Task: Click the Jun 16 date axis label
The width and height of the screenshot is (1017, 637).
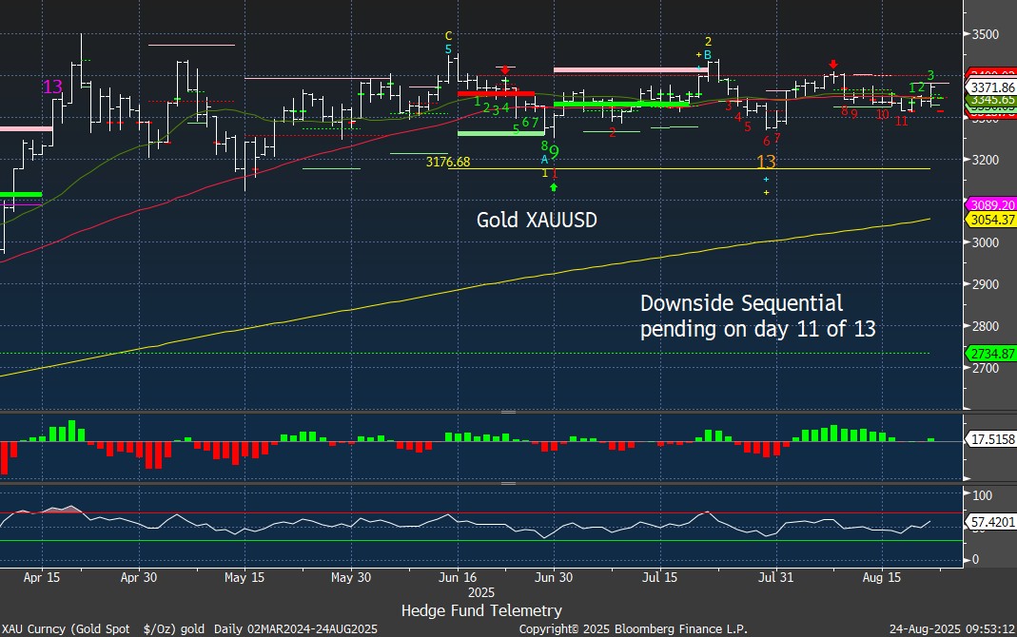Action: tap(458, 577)
